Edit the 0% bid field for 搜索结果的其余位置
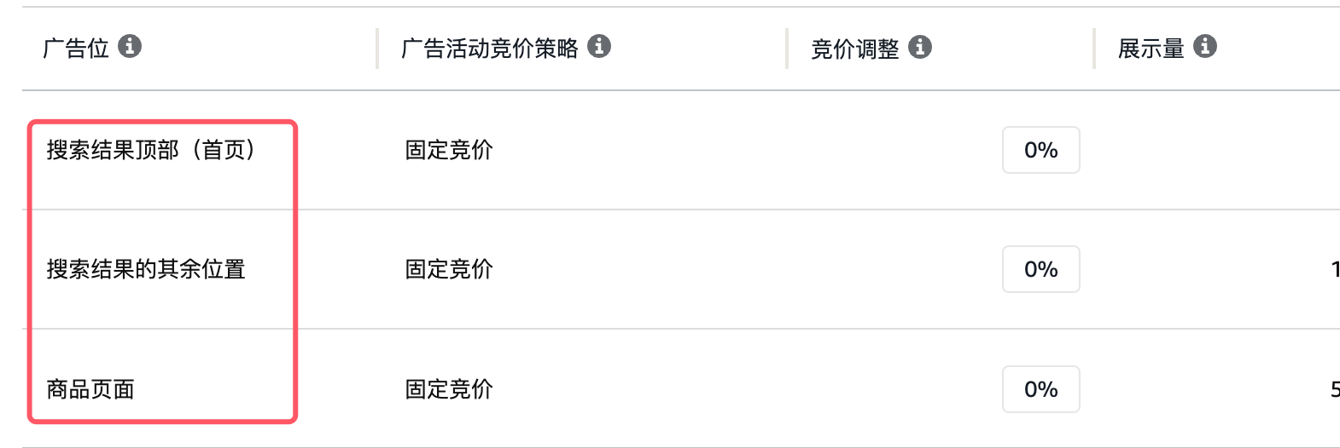Image resolution: width=1340 pixels, height=448 pixels. tap(1041, 269)
